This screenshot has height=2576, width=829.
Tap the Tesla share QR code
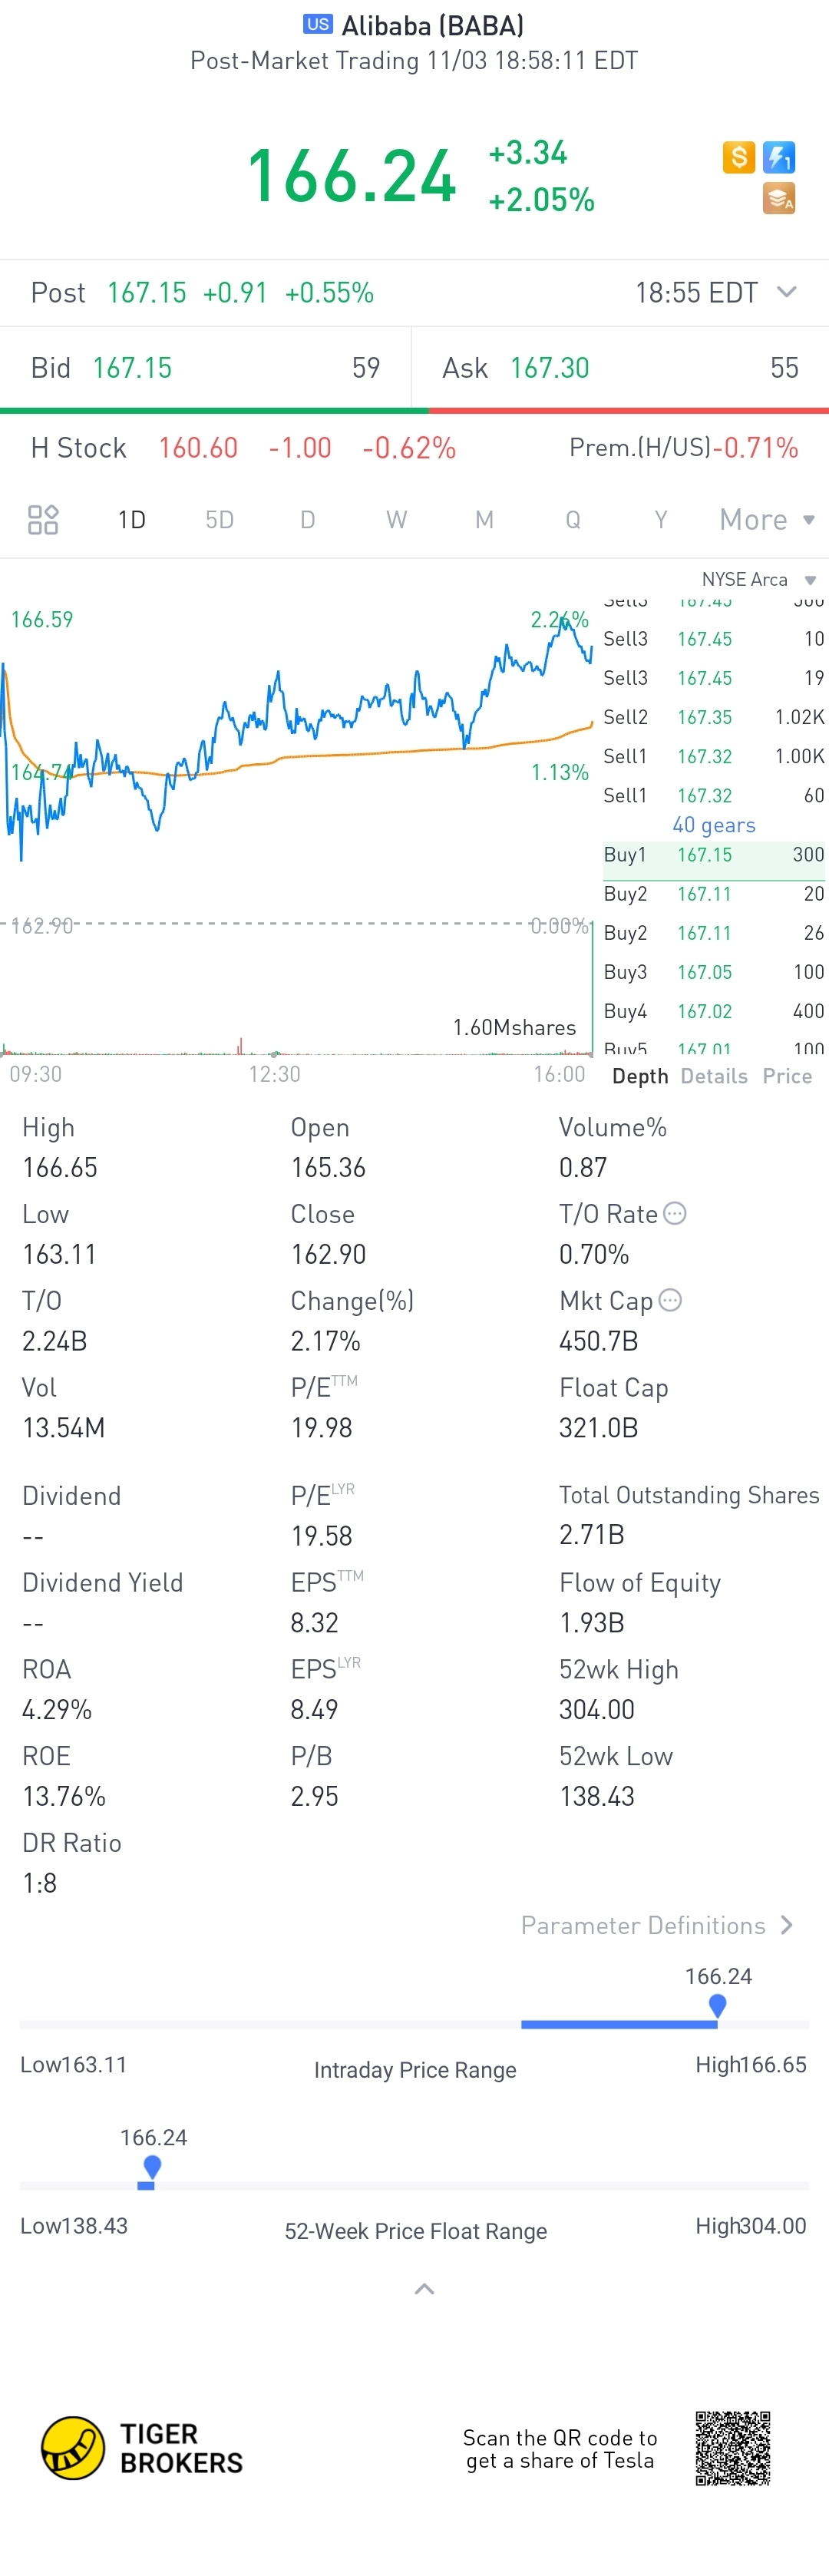(x=733, y=2448)
